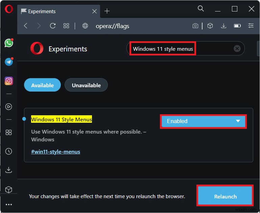Open the #win11-style-menus link
Screen dimensions: 260x213
55,152
